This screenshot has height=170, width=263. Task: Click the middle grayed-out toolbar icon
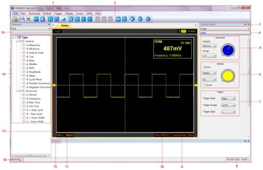pos(104,19)
